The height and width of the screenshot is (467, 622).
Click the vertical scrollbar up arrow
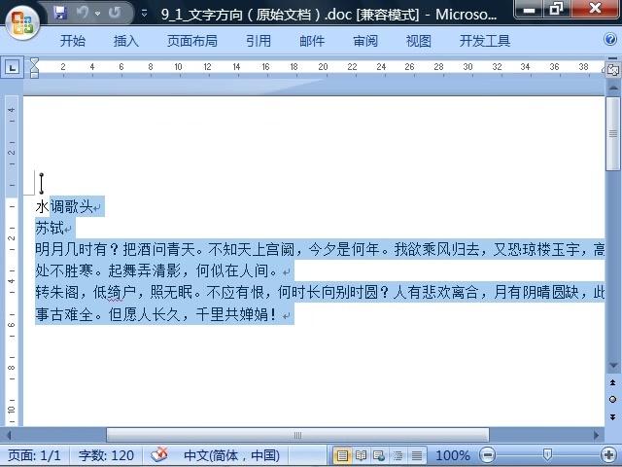(x=613, y=88)
